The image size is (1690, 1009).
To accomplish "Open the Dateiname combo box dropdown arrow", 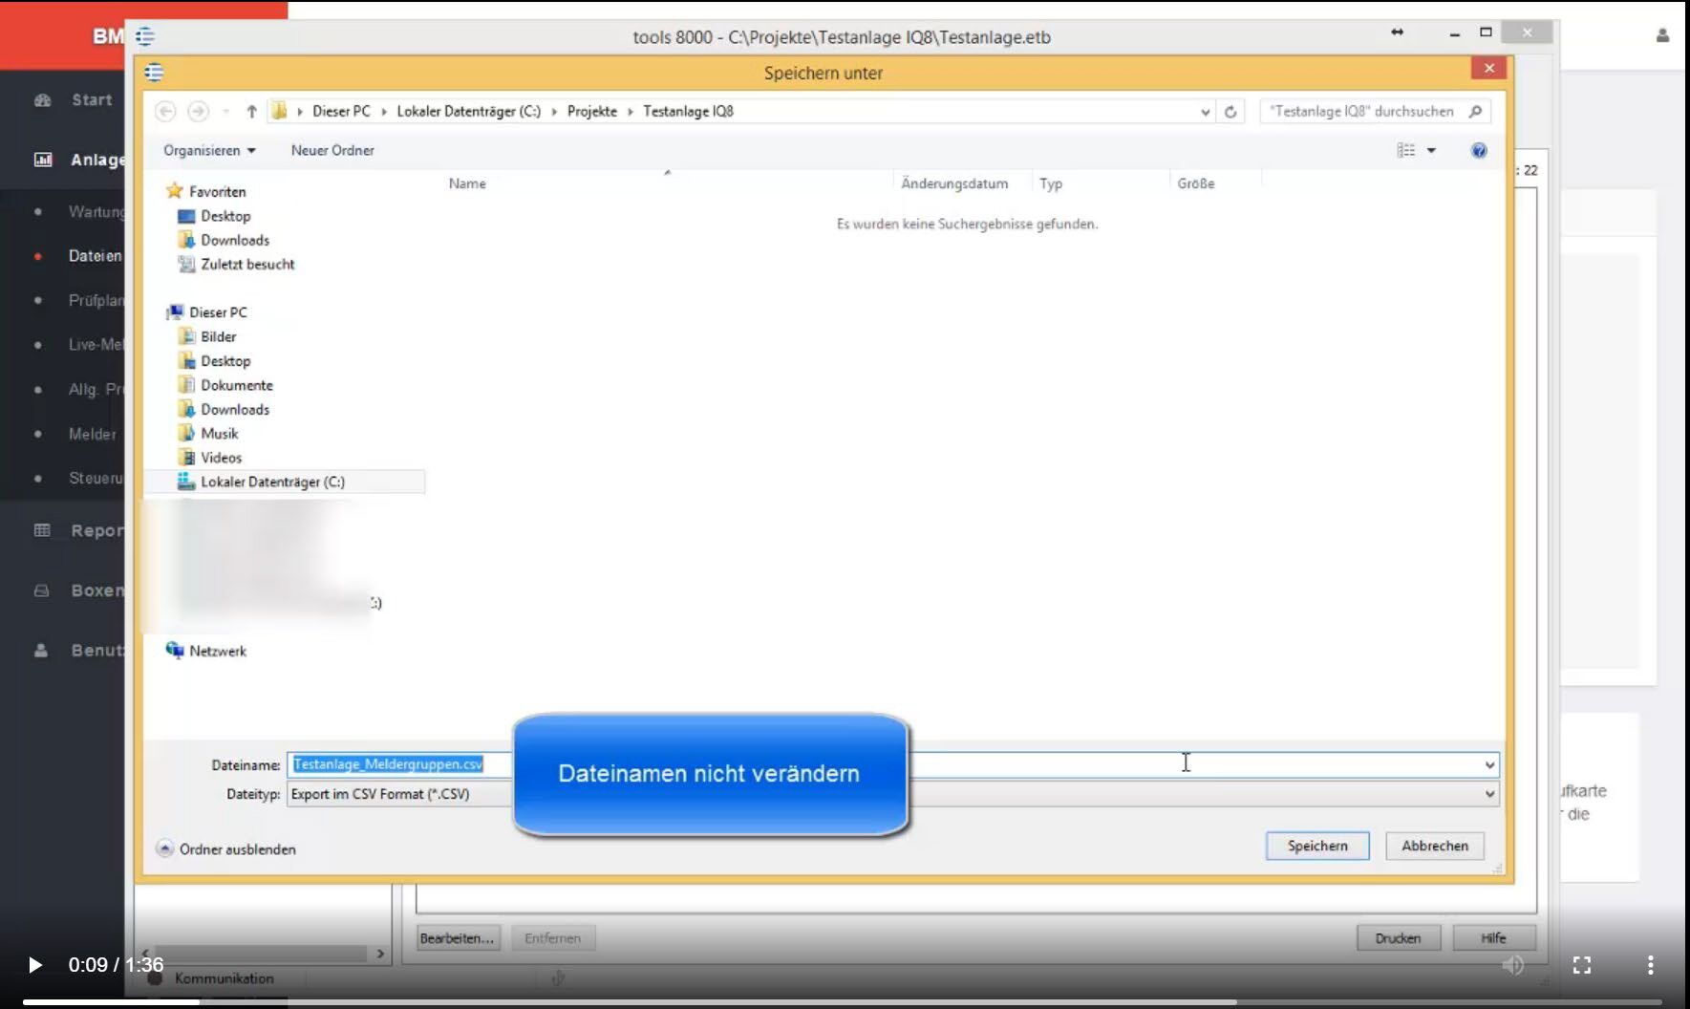I will 1488,764.
